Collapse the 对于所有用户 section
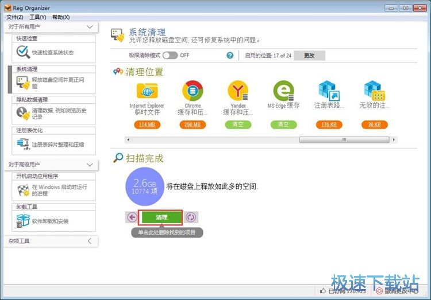The width and height of the screenshot is (431, 300). tap(90, 27)
